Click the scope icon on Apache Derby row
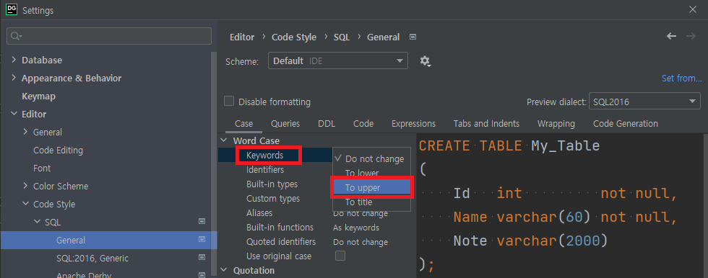The width and height of the screenshot is (708, 278). (202, 275)
